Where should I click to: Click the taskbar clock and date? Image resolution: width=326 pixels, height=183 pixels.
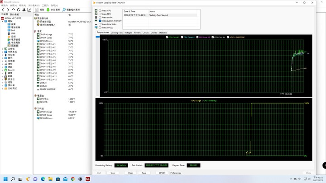(x=318, y=179)
